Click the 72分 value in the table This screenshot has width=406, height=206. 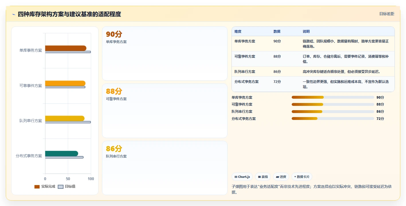277,82
